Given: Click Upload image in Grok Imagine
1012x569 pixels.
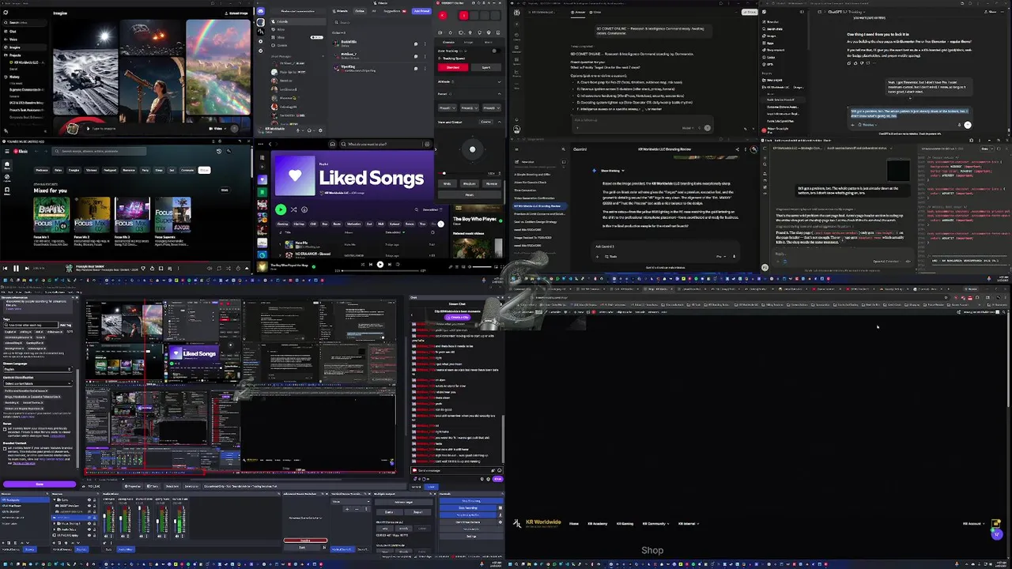Looking at the screenshot, I should click(236, 13).
